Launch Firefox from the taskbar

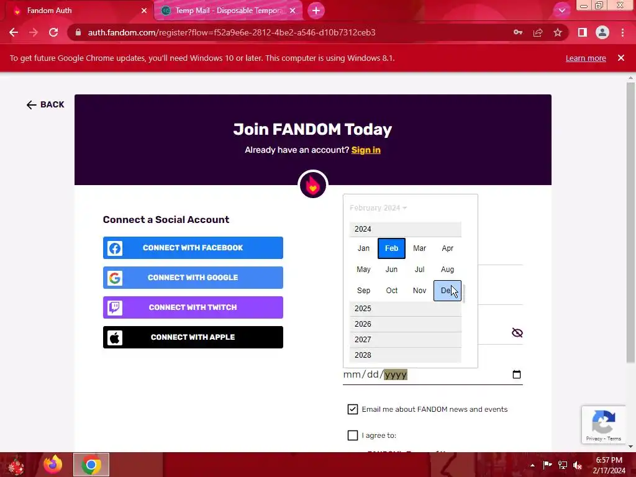53,465
